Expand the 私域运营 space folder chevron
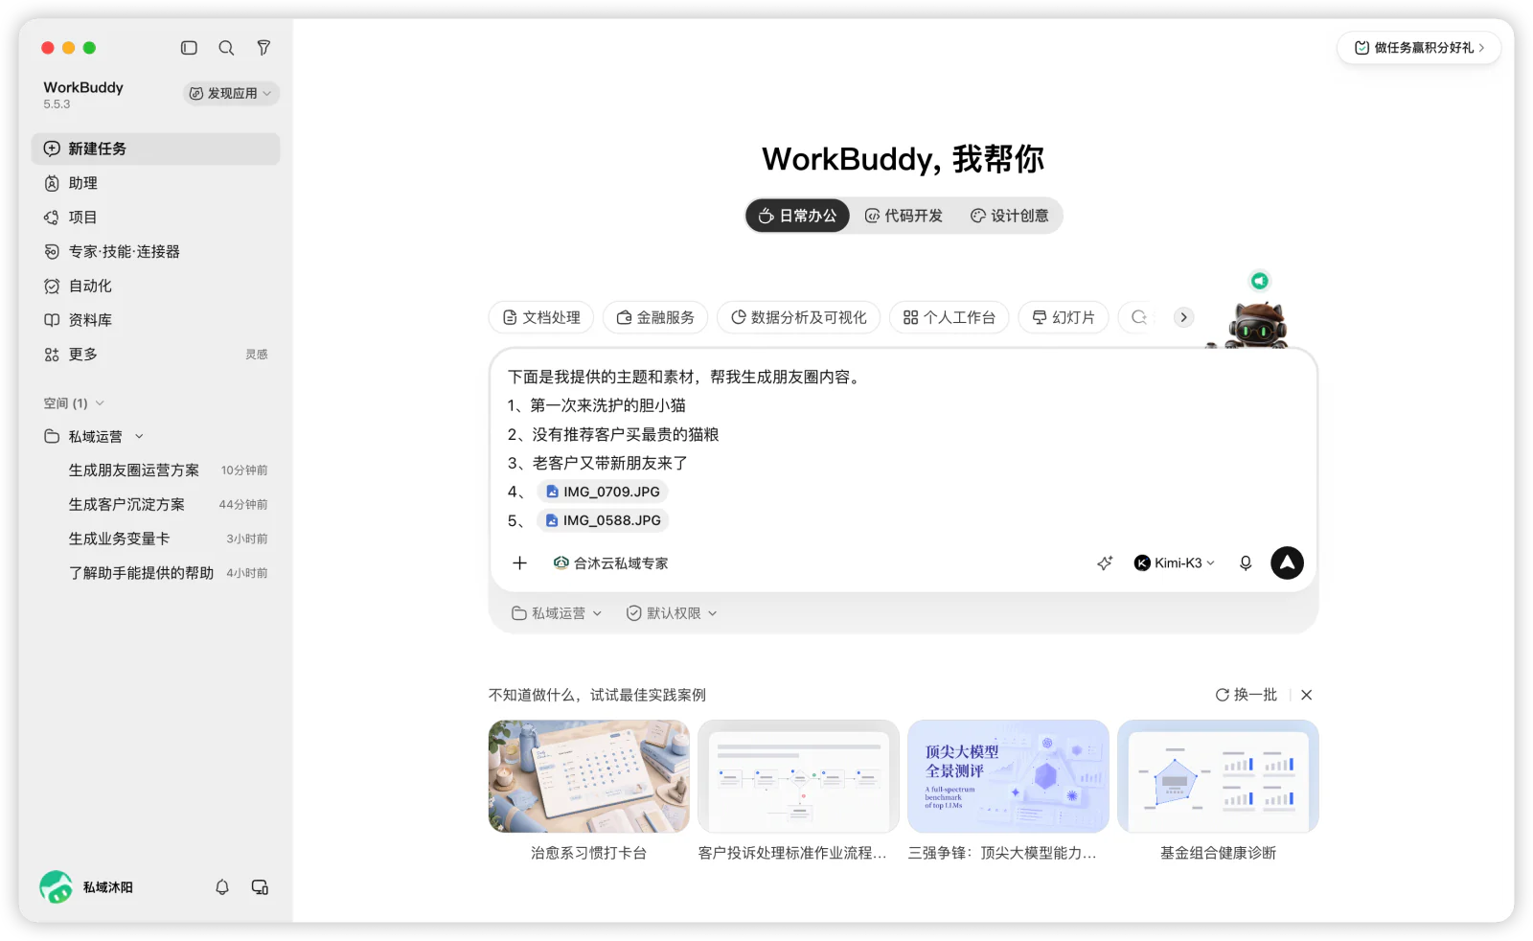Image resolution: width=1533 pixels, height=941 pixels. [140, 437]
